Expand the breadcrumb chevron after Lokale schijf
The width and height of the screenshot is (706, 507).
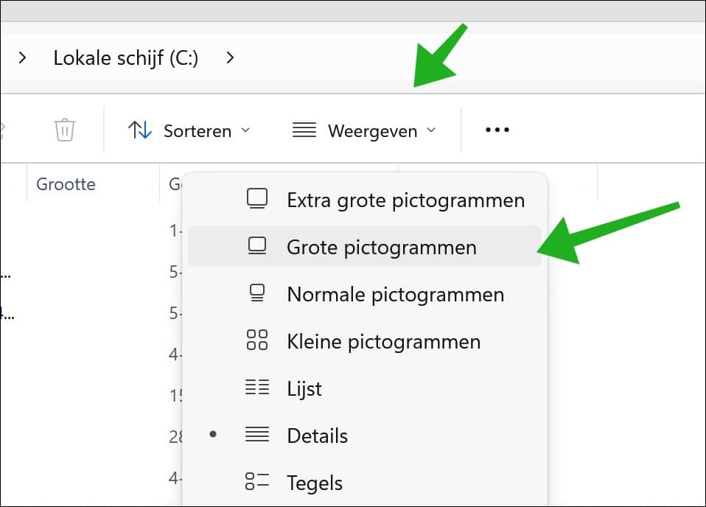[x=229, y=57]
